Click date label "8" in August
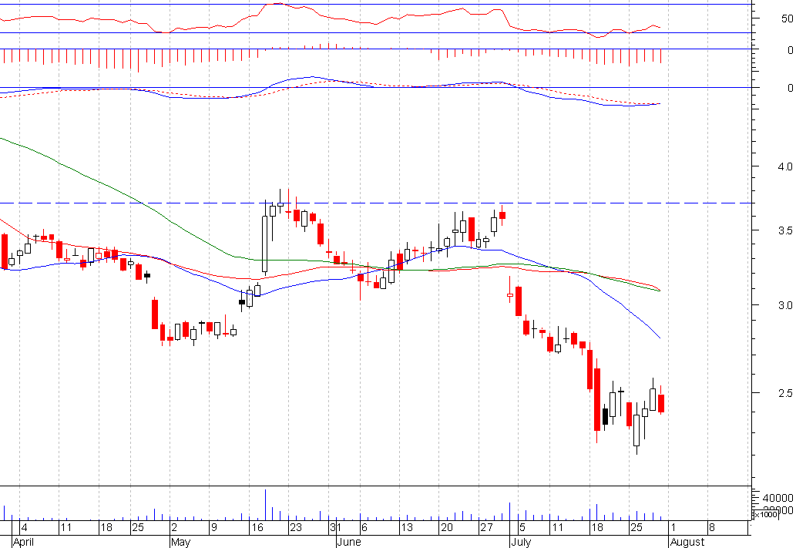Screen dimensions: 796x548 pos(712,528)
